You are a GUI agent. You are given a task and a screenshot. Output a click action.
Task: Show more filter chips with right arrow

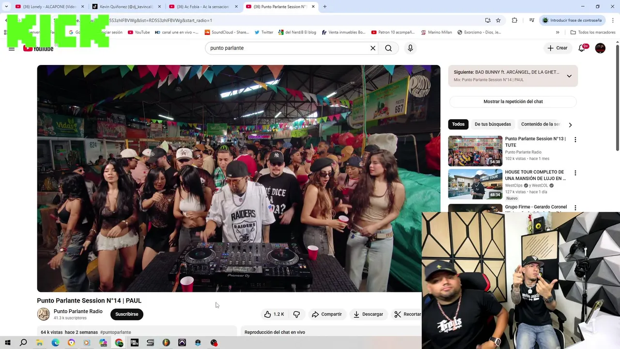(570, 125)
